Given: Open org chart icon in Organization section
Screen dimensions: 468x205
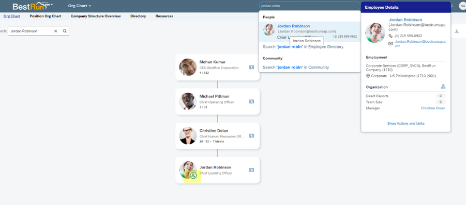Looking at the screenshot, I should pos(443,87).
